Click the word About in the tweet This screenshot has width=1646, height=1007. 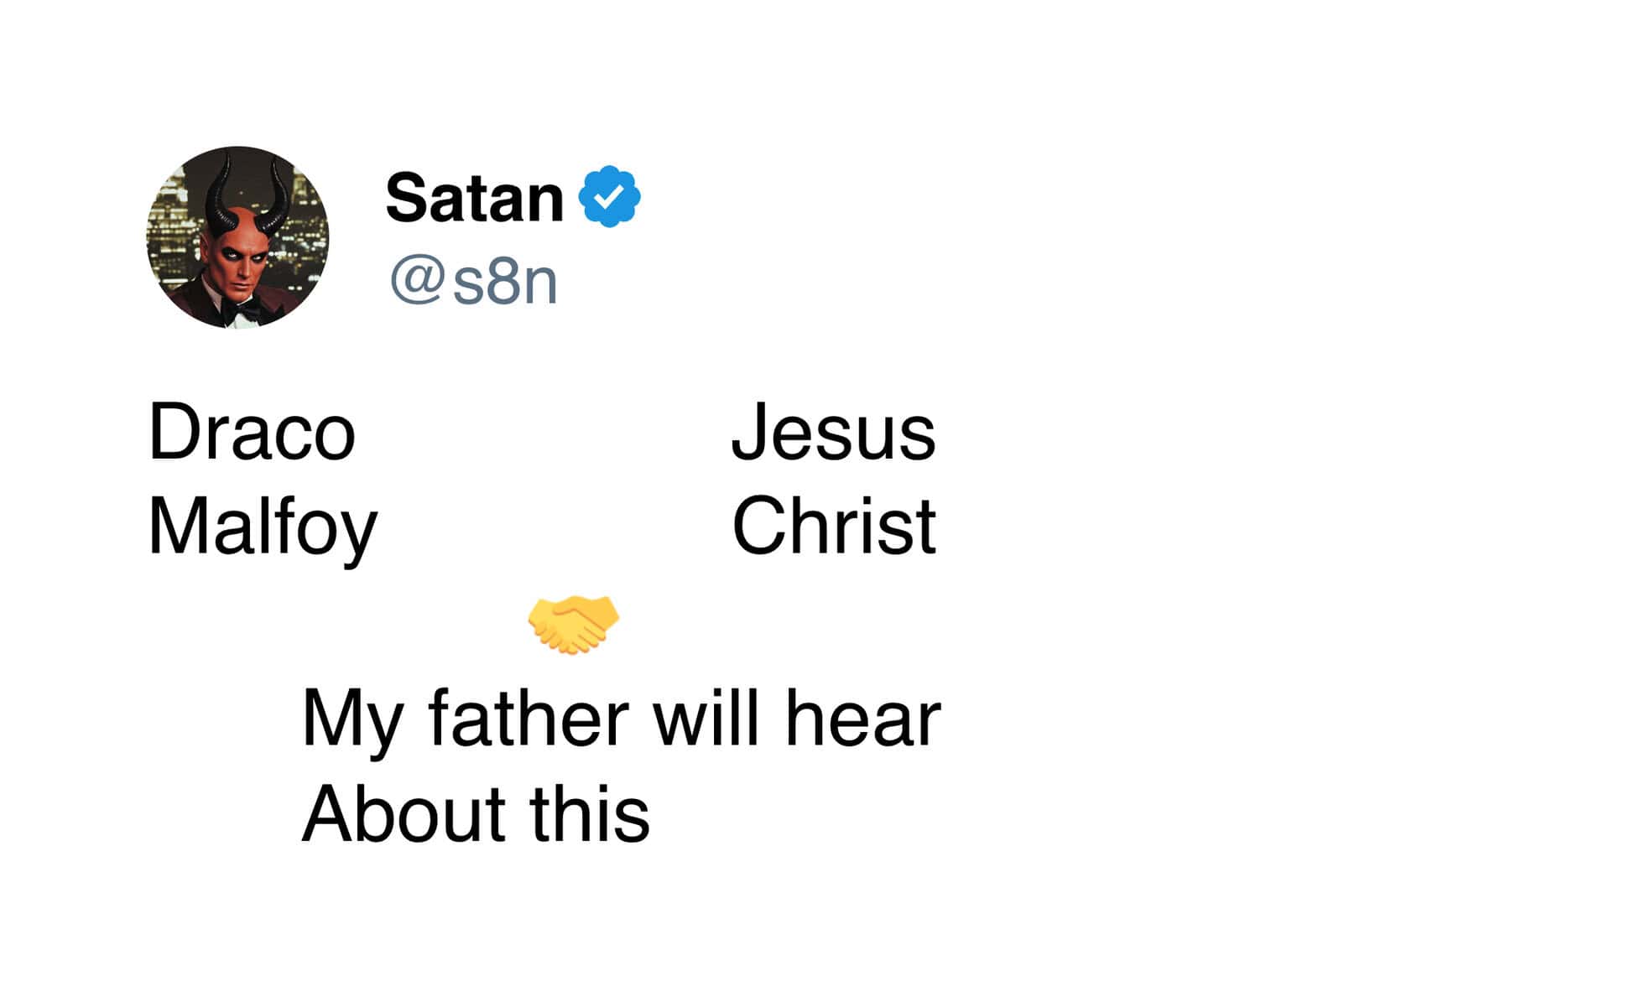point(403,813)
